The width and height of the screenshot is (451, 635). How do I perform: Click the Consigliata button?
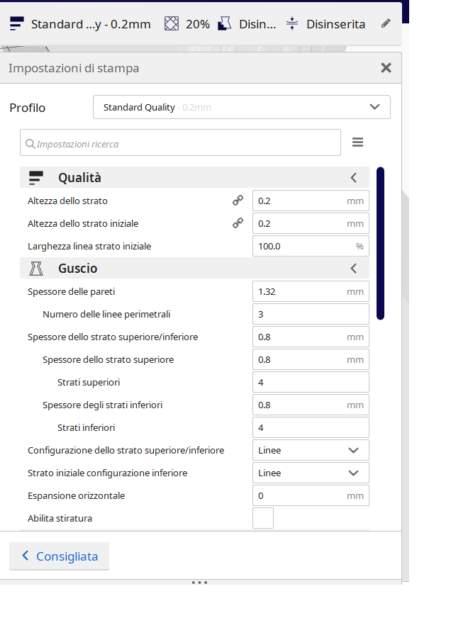coord(59,556)
